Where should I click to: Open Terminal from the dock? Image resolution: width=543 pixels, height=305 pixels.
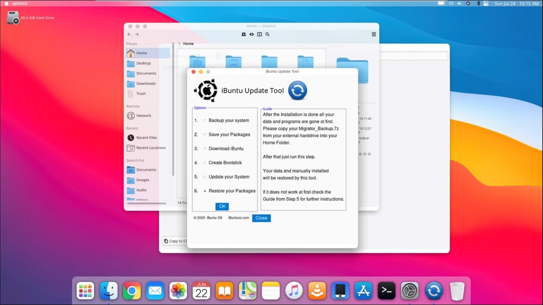point(387,291)
